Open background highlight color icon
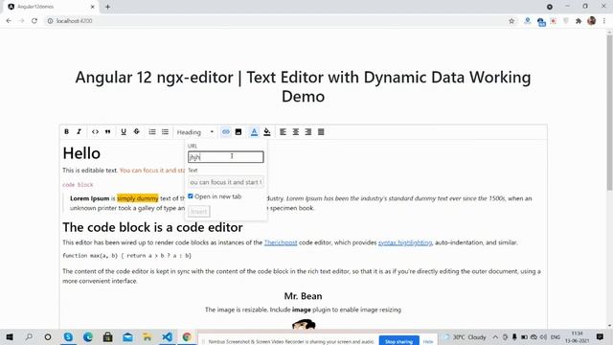This screenshot has height=345, width=613. coord(267,132)
